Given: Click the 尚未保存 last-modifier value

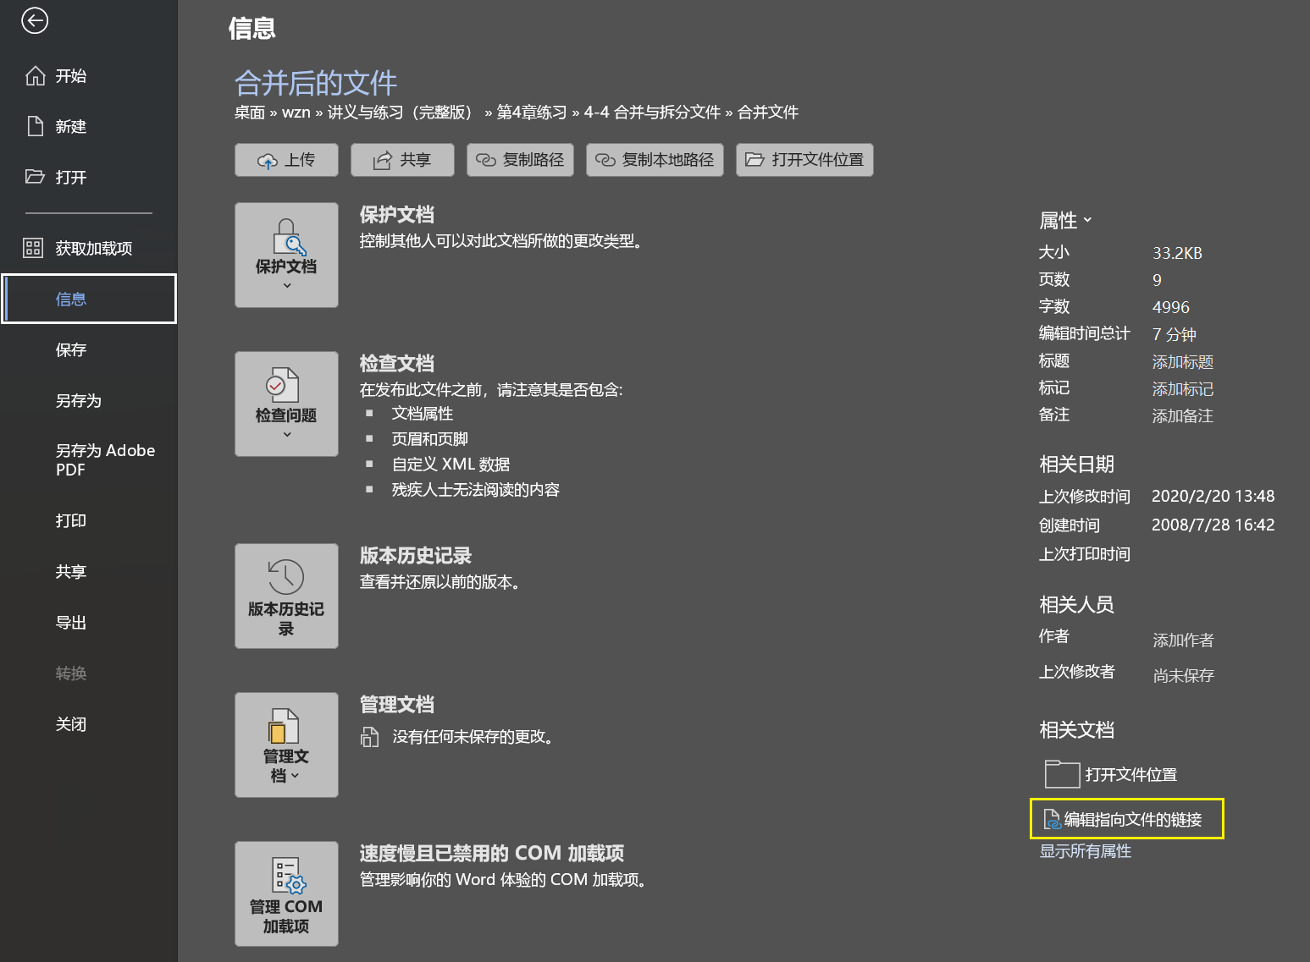Looking at the screenshot, I should tap(1183, 676).
